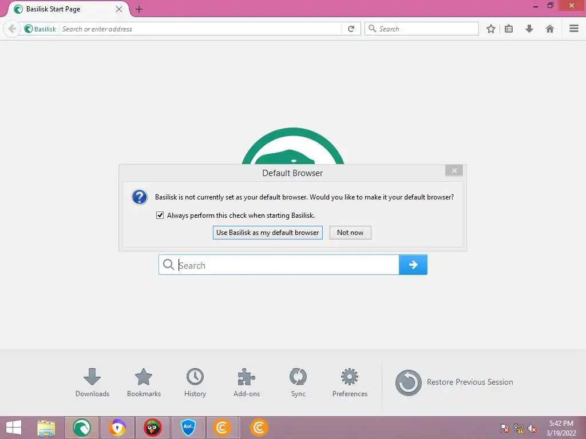Close the Default Browser dialog
This screenshot has width=586, height=439.
tap(454, 170)
